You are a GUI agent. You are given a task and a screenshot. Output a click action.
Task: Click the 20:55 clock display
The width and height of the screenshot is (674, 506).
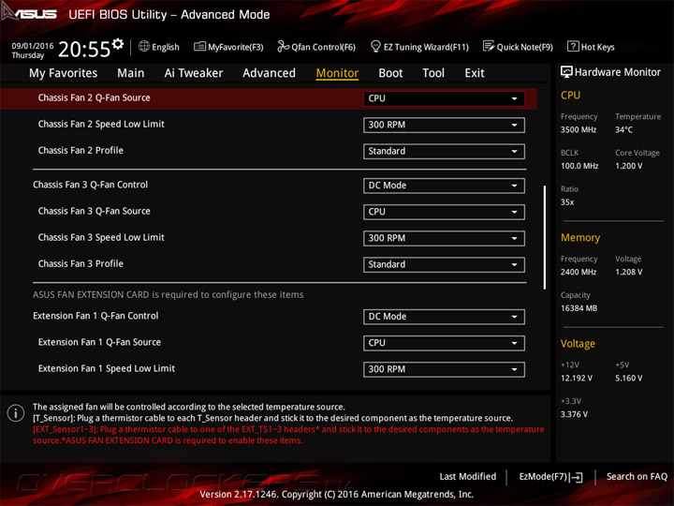(84, 49)
